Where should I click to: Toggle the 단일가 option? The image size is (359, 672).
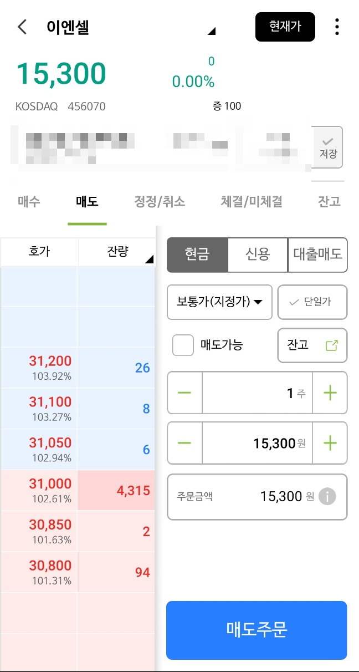(312, 302)
